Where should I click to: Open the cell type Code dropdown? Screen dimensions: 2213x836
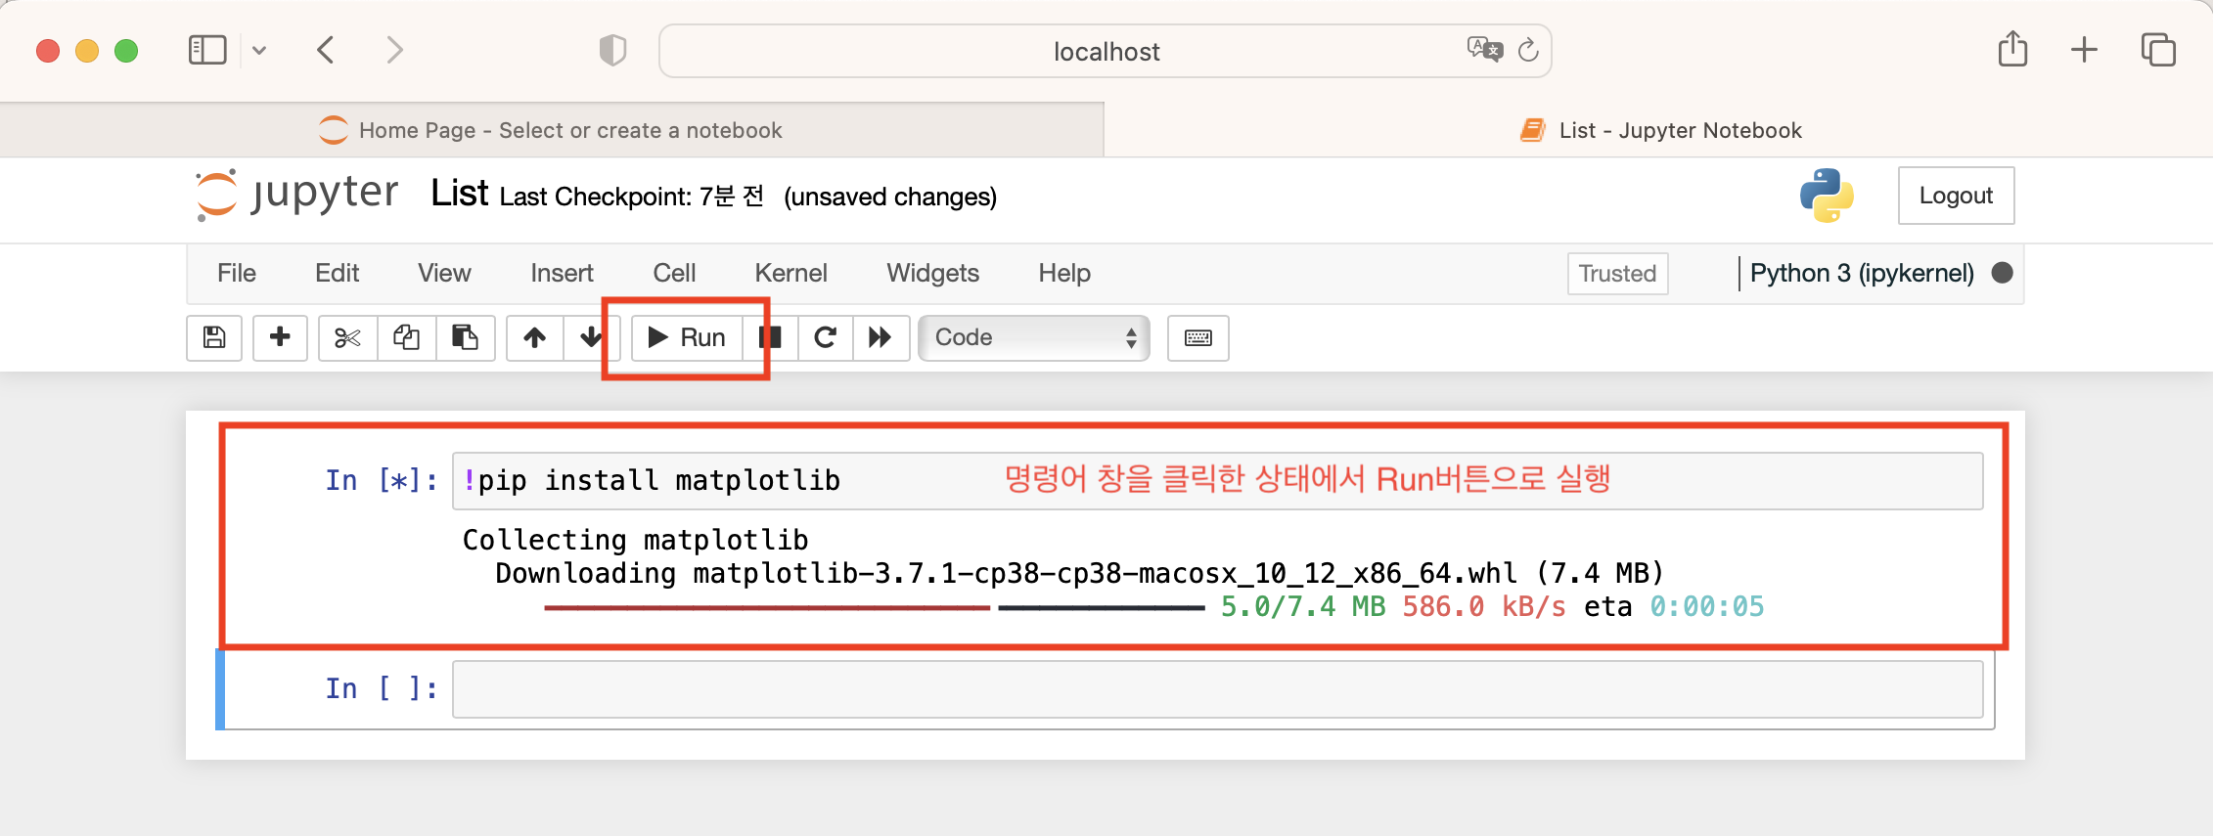1034,337
